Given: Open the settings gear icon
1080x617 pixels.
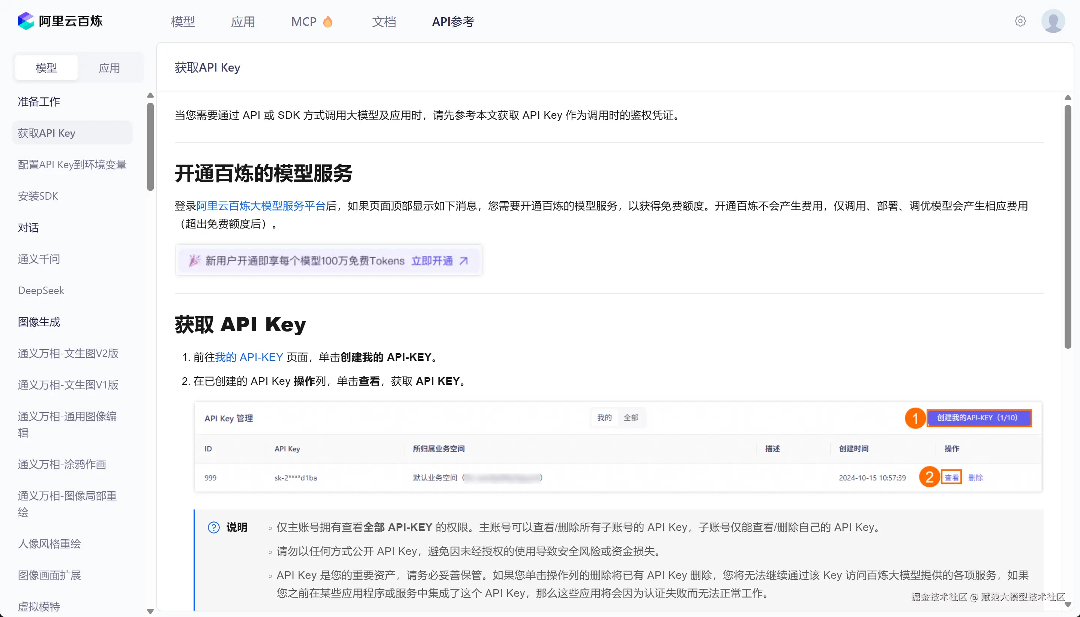Looking at the screenshot, I should tap(1020, 21).
